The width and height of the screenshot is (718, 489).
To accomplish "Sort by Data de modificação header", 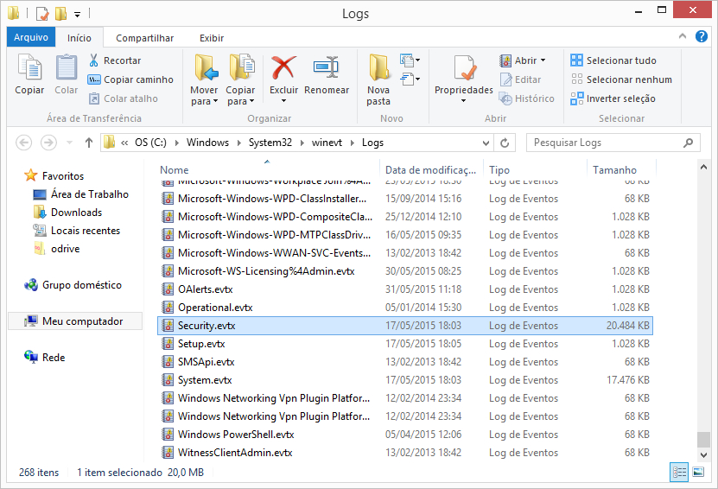I will pos(430,170).
